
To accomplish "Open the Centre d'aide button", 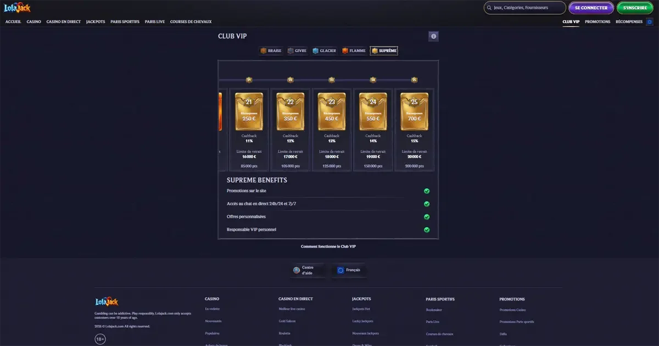I will tap(308, 270).
